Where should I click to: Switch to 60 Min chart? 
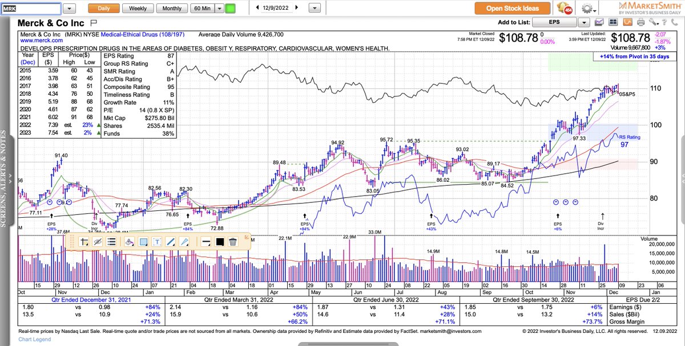pos(203,9)
